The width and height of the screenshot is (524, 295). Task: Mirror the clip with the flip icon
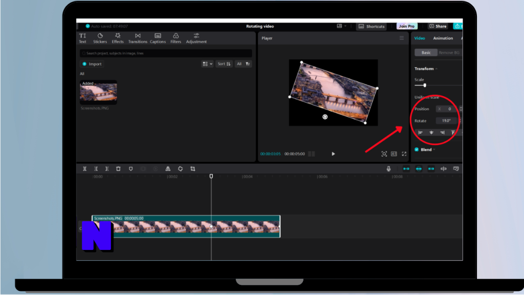168,169
